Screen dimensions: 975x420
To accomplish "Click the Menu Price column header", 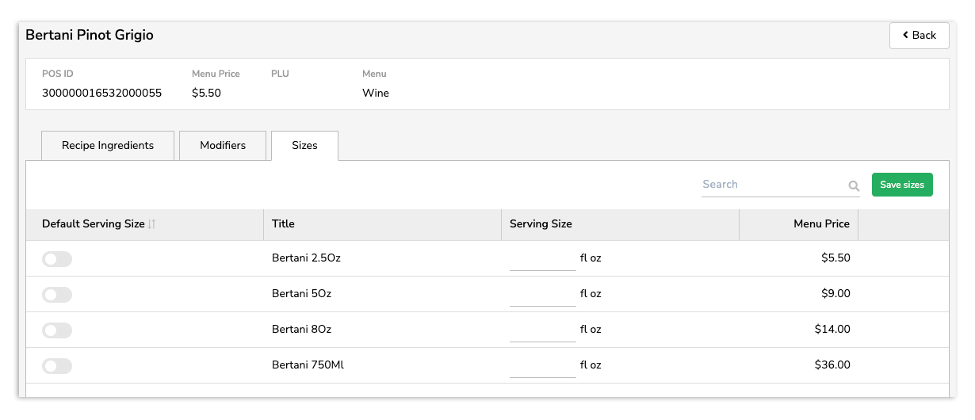I will 821,224.
